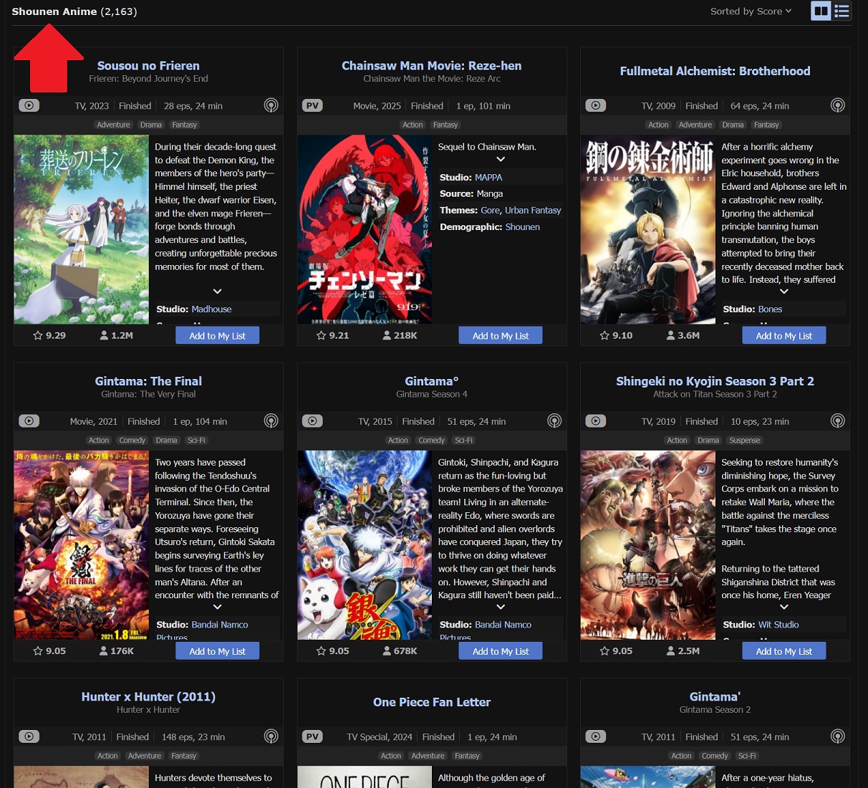Expand synopsis of Fullmetal Alchemist: Brotherhood
Image resolution: width=868 pixels, height=788 pixels.
coord(783,291)
